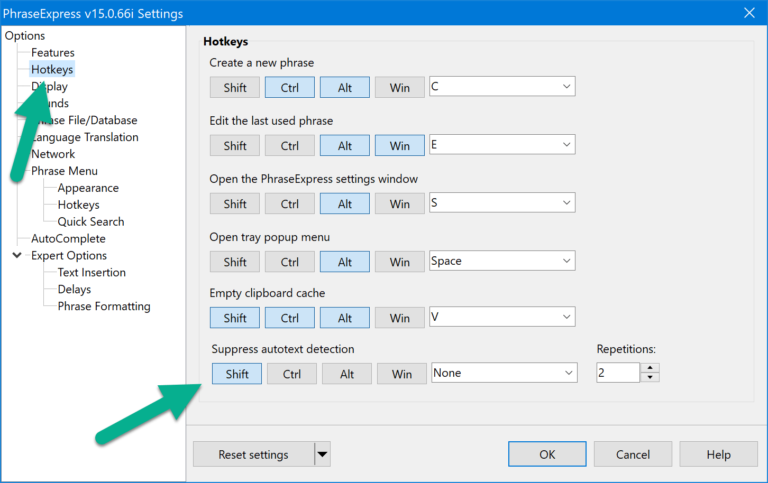Toggle Win for Edit the last used phrase
Image resolution: width=768 pixels, height=483 pixels.
400,146
